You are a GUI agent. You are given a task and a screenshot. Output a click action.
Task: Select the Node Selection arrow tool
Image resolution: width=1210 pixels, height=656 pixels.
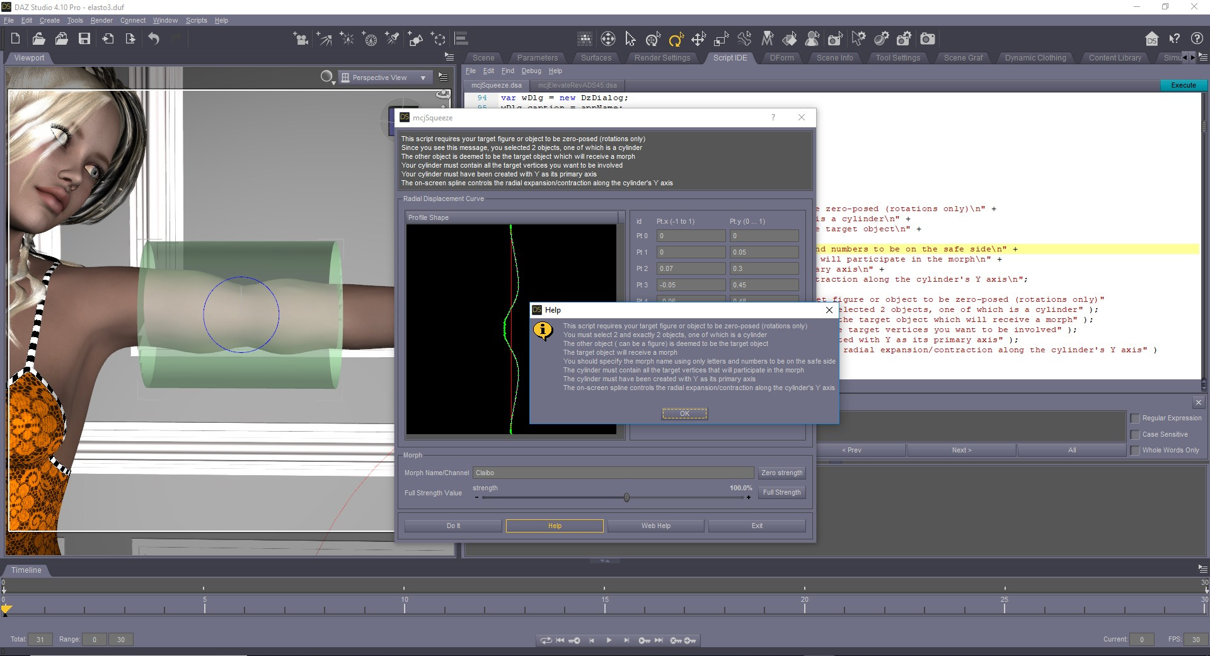coord(630,39)
